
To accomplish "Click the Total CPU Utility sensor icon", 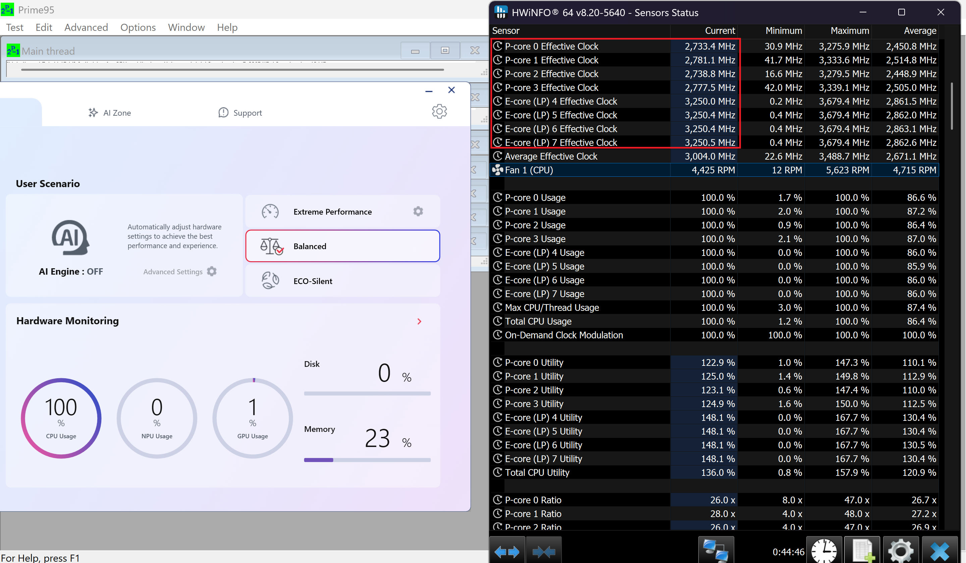I will 497,472.
